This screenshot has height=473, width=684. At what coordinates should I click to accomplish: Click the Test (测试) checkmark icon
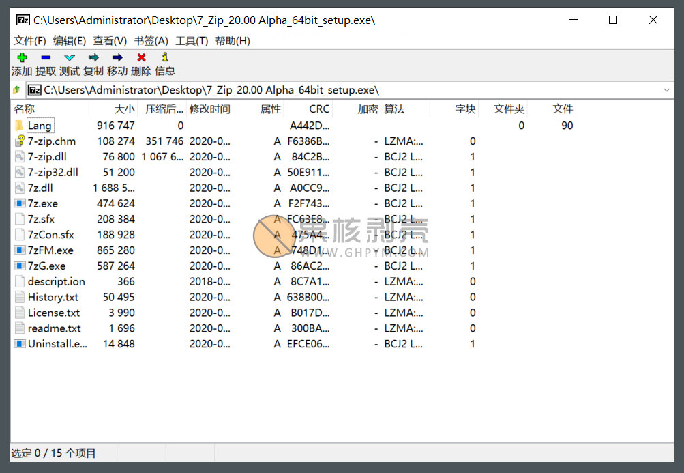70,57
